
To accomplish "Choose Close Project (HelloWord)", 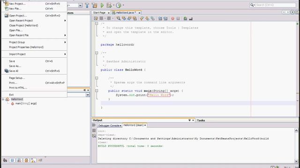I will click(34, 26).
